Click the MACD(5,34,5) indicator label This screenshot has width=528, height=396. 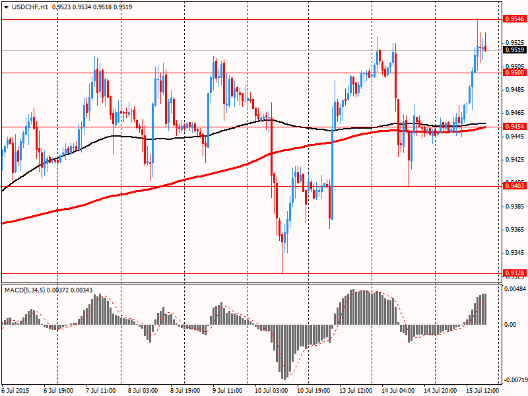pyautogui.click(x=24, y=290)
